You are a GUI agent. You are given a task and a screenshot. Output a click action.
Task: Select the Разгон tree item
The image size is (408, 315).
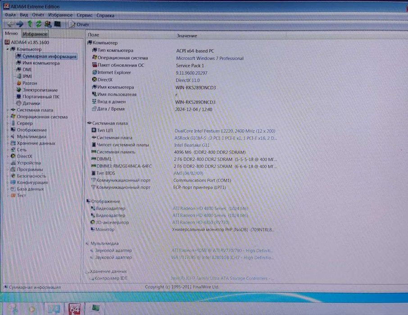27,83
